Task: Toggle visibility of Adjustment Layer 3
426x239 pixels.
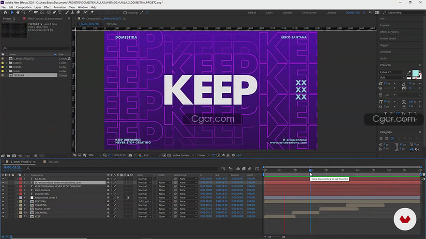Action: pos(3,197)
